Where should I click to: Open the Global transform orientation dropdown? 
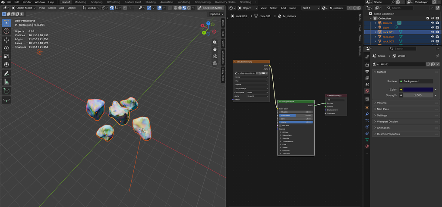pos(92,8)
